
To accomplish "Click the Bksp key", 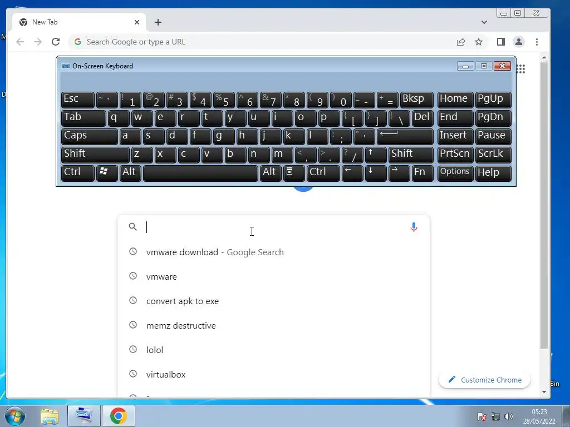I will click(x=417, y=100).
